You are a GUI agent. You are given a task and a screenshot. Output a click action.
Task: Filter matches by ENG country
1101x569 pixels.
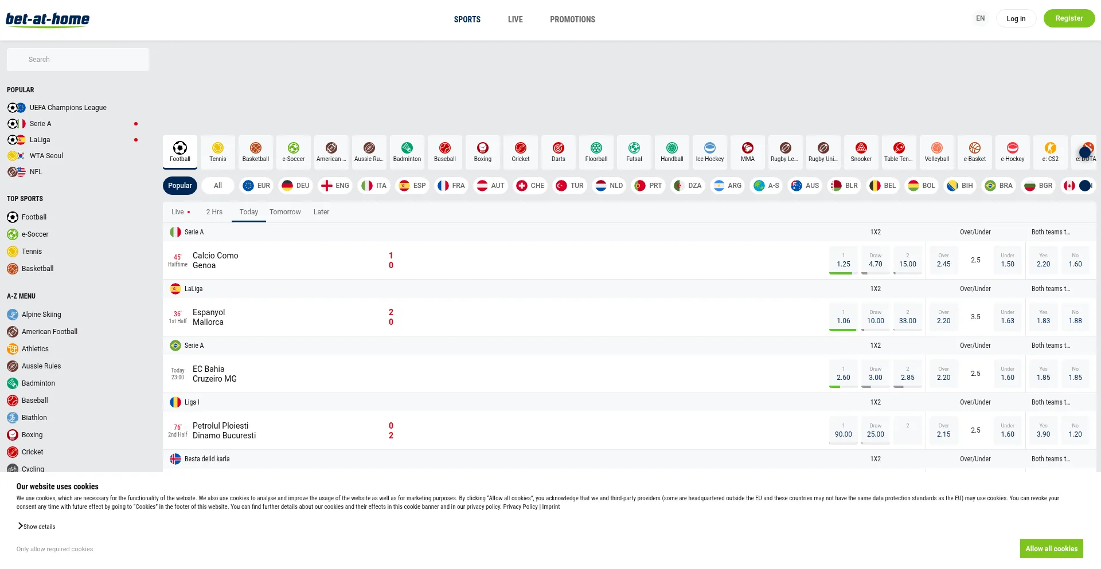(335, 186)
